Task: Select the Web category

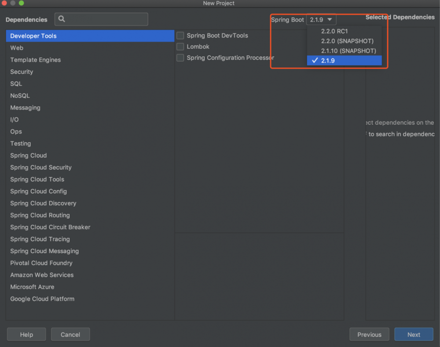Action: [x=17, y=48]
